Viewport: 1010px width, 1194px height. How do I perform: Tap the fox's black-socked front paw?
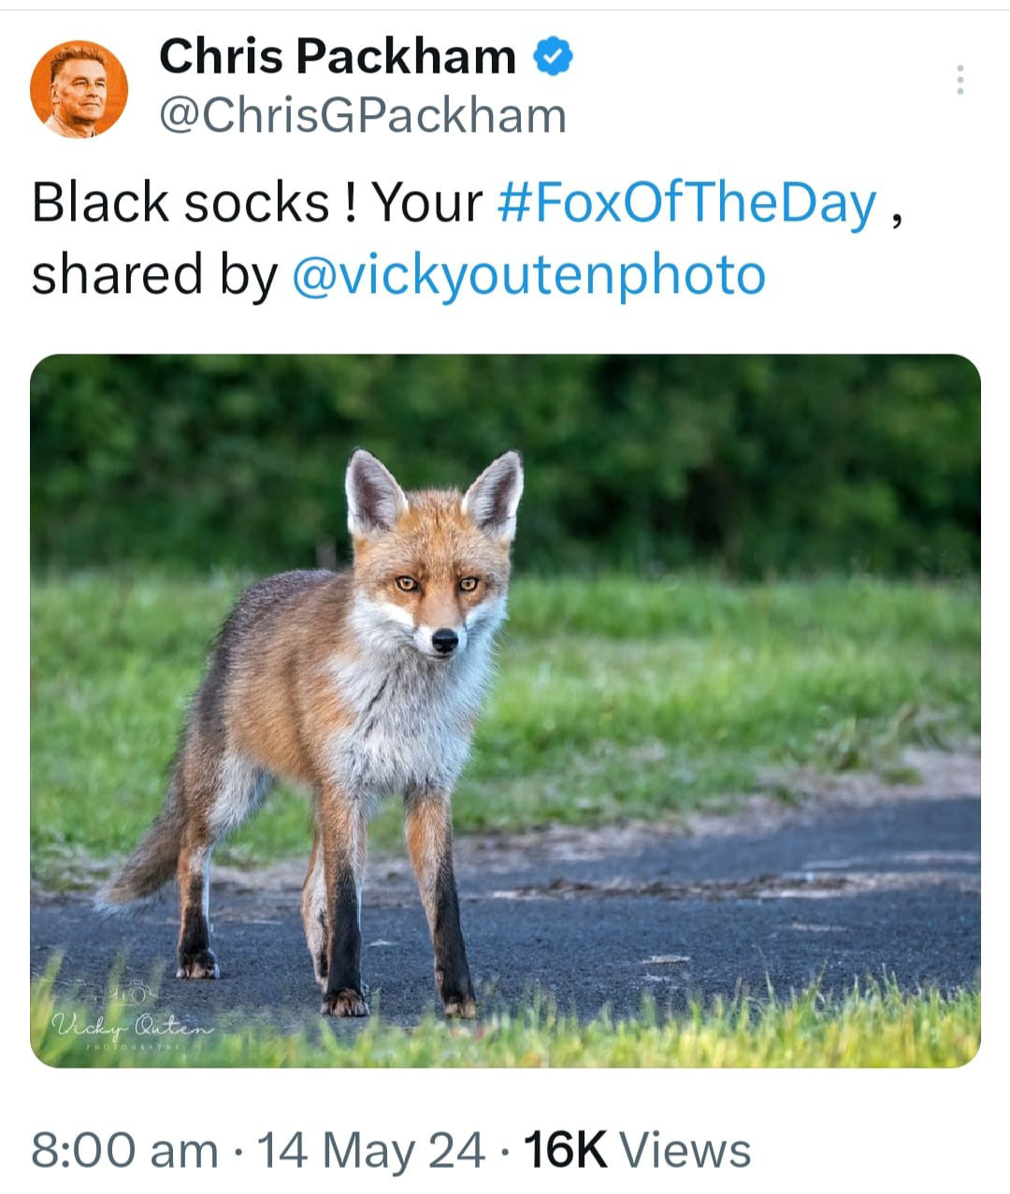[x=344, y=999]
